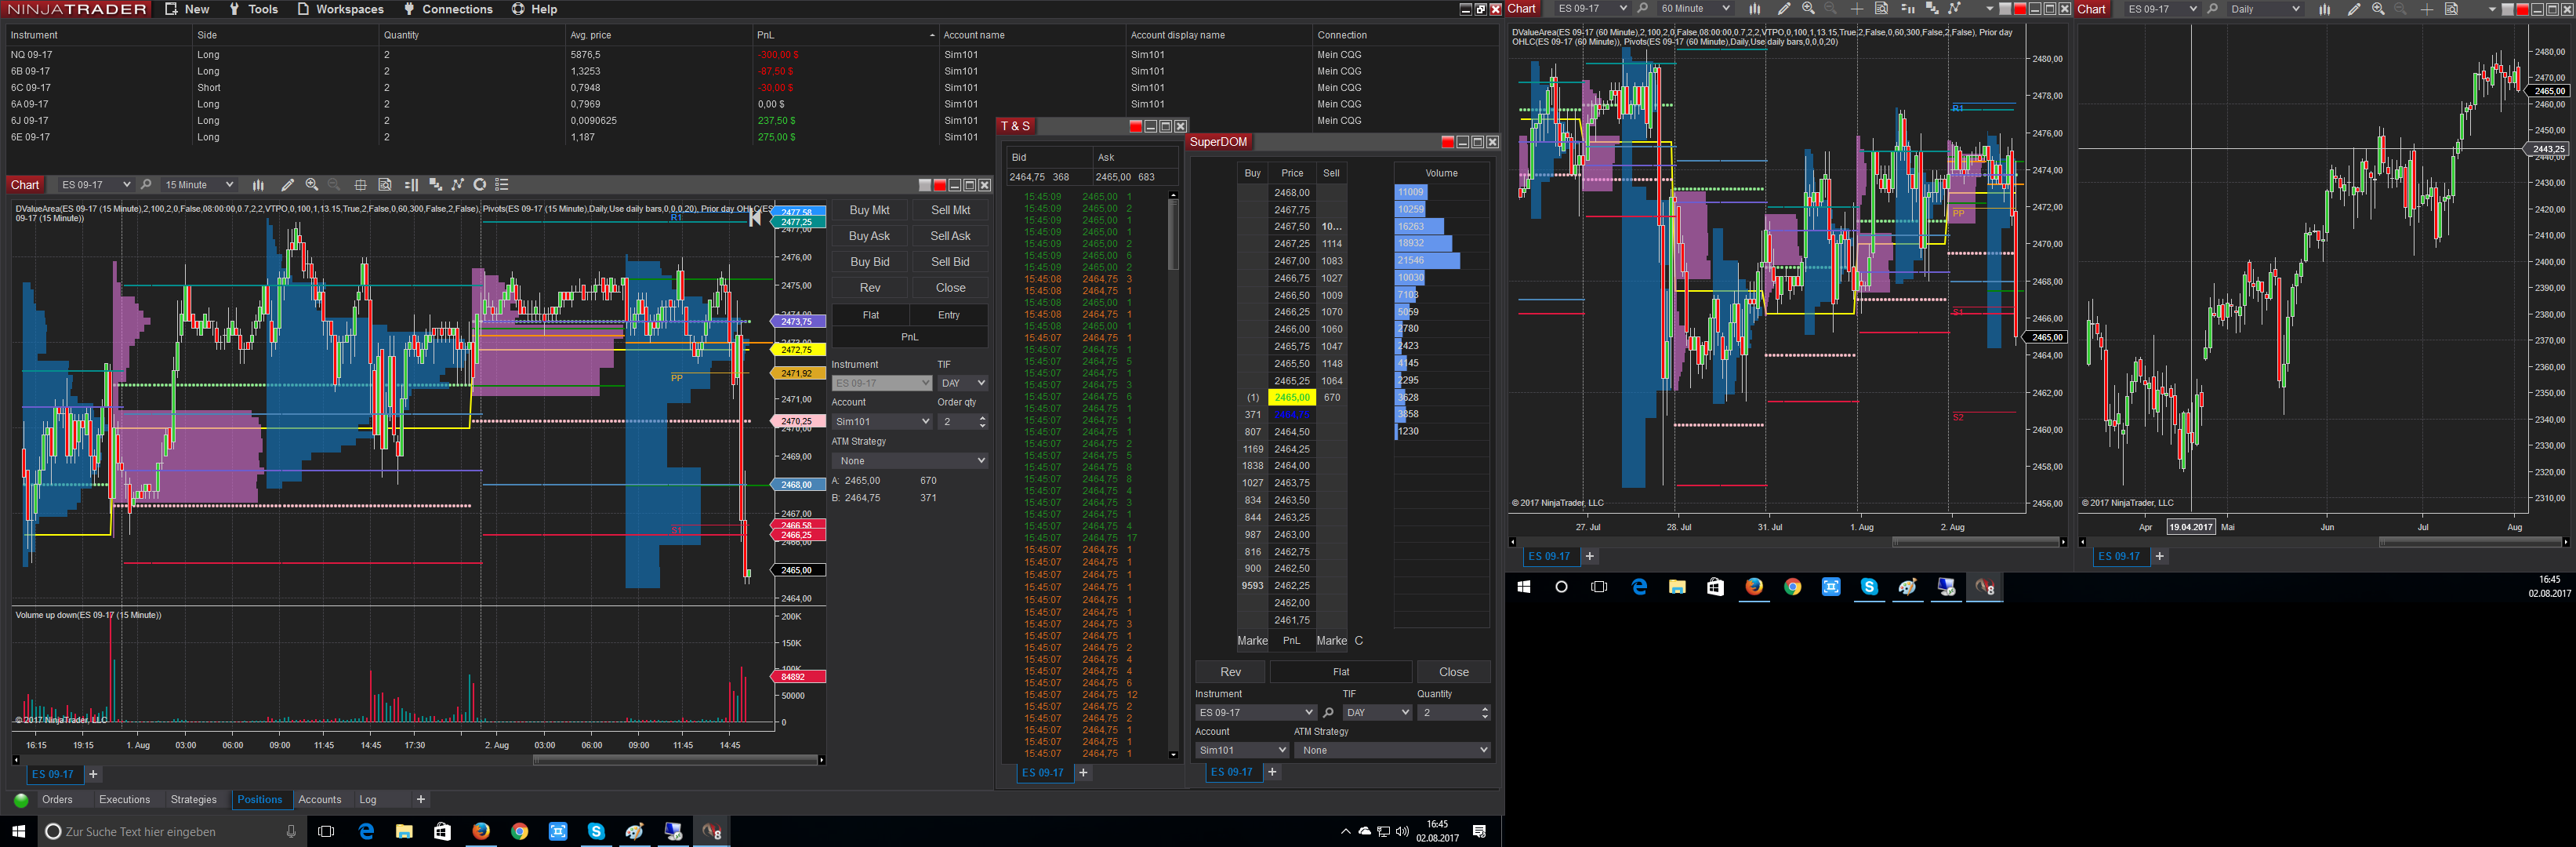The image size is (2576, 847).
Task: Expand toolbar overflow arrow in 60 Minute chart
Action: pyautogui.click(x=1990, y=9)
